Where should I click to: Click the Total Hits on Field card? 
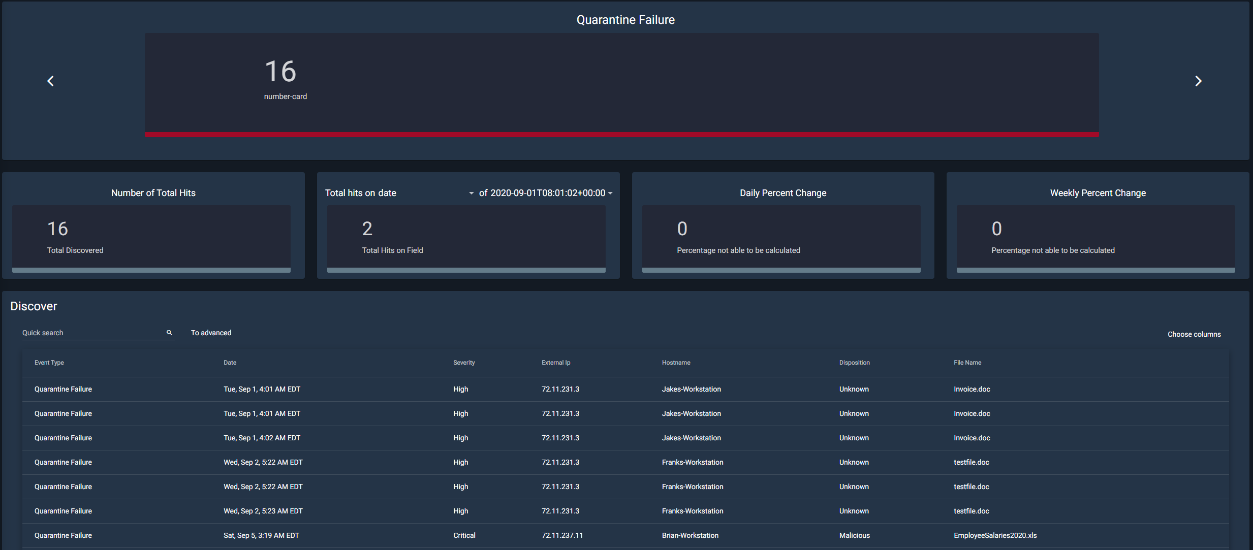click(466, 239)
